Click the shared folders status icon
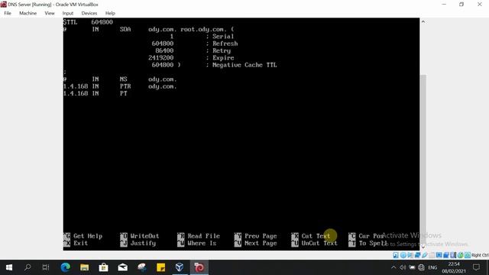This screenshot has width=489, height=275. click(x=432, y=255)
